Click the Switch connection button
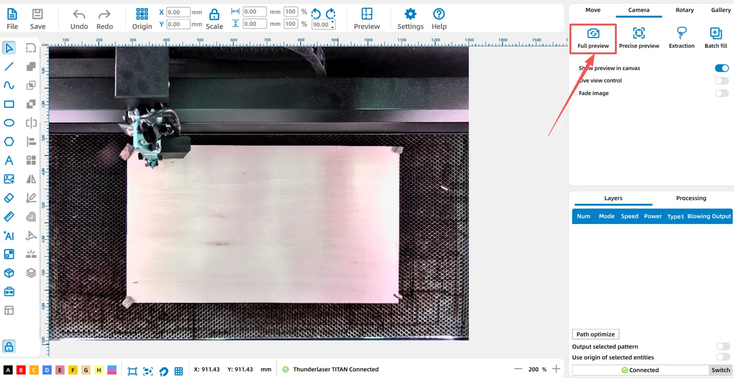 pos(720,370)
